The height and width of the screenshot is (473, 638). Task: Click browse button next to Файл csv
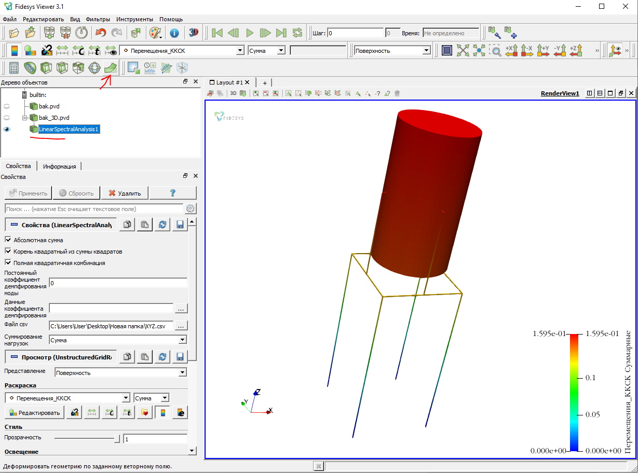click(x=181, y=326)
